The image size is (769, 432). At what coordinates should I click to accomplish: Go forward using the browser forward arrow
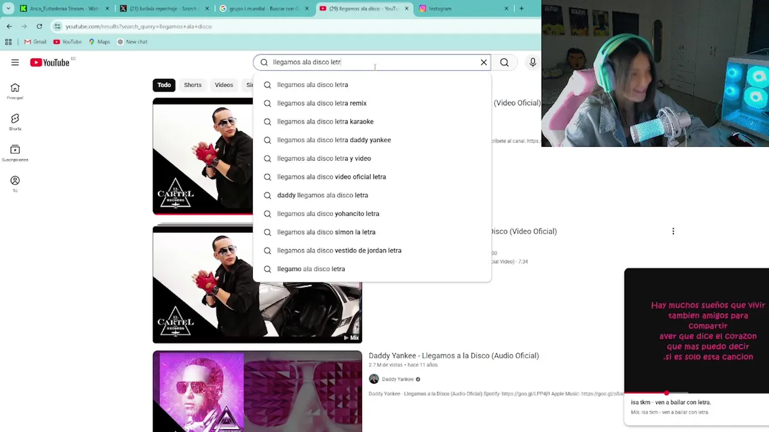tap(24, 26)
